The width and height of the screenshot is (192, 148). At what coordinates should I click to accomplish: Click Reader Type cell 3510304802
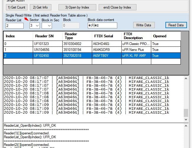click(77, 44)
